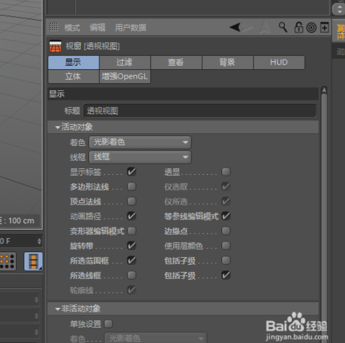Click the film strip render icon
Screen dimensions: 345x343
tap(33, 261)
